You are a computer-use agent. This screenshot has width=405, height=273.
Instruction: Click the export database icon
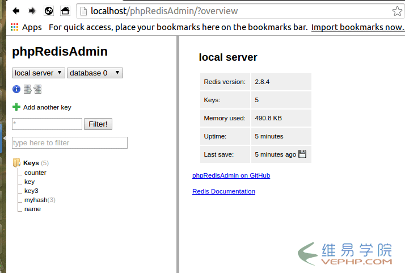coord(27,89)
